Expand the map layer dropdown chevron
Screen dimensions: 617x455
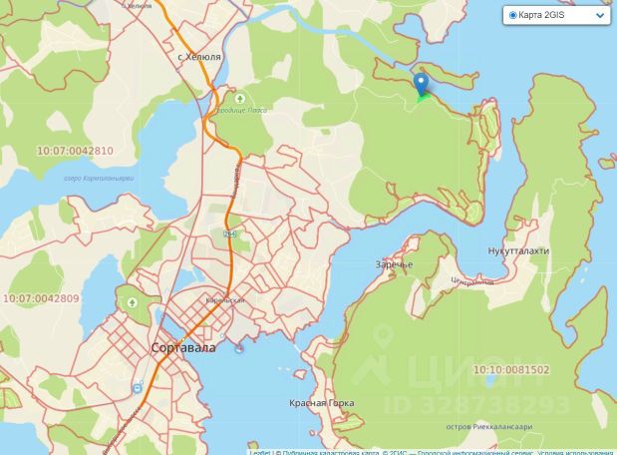pyautogui.click(x=600, y=16)
